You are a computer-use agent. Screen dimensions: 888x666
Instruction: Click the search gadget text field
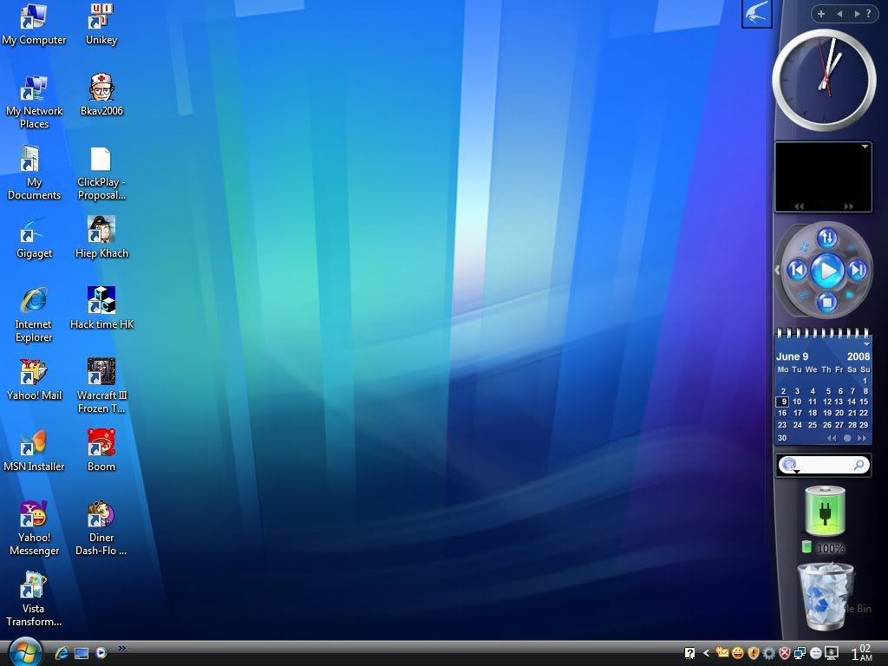pos(825,465)
